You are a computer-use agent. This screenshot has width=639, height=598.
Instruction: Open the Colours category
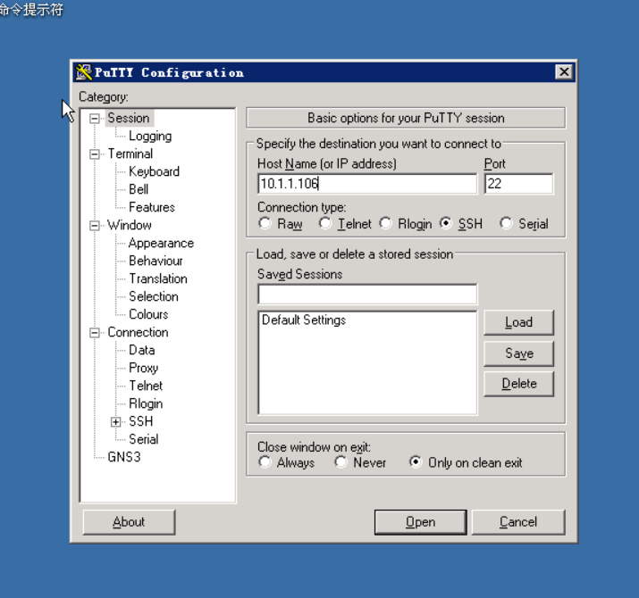[x=148, y=314]
